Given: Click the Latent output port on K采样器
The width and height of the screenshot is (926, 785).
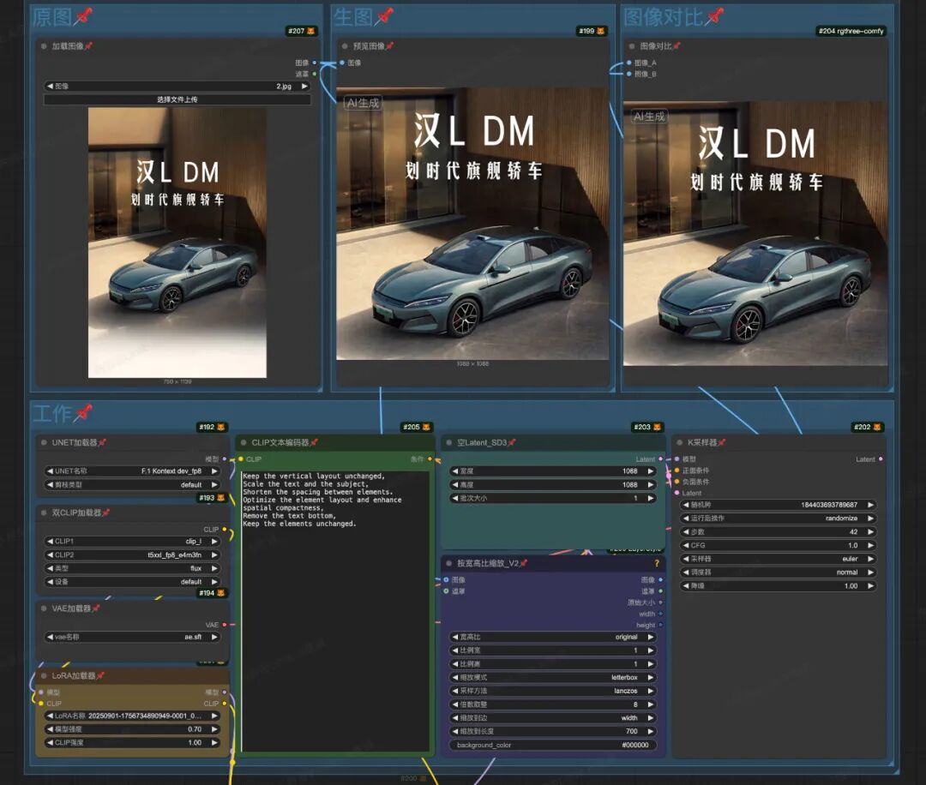Looking at the screenshot, I should click(881, 459).
